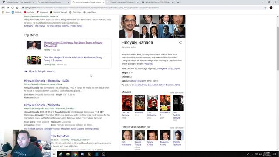This screenshot has width=279, height=157.
Task: Open Hiroyuki Sanada - Biography - IMDb result
Action: [x=47, y=81]
